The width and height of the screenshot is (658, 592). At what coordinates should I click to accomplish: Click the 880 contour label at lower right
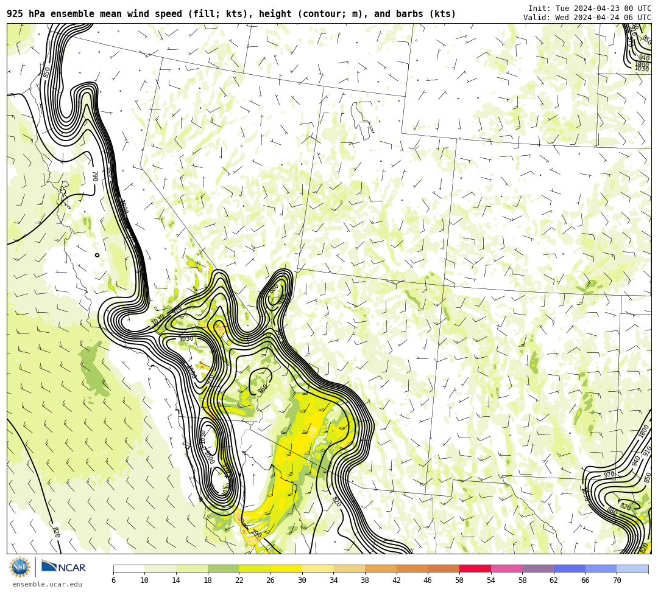(612, 510)
